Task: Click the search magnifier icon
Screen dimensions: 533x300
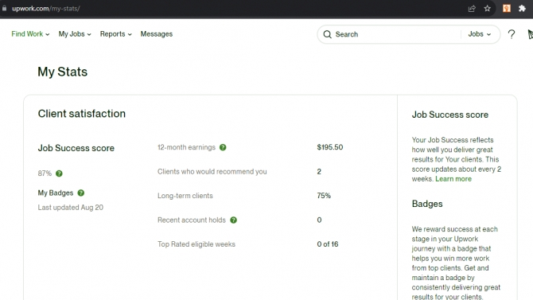Action: (327, 34)
